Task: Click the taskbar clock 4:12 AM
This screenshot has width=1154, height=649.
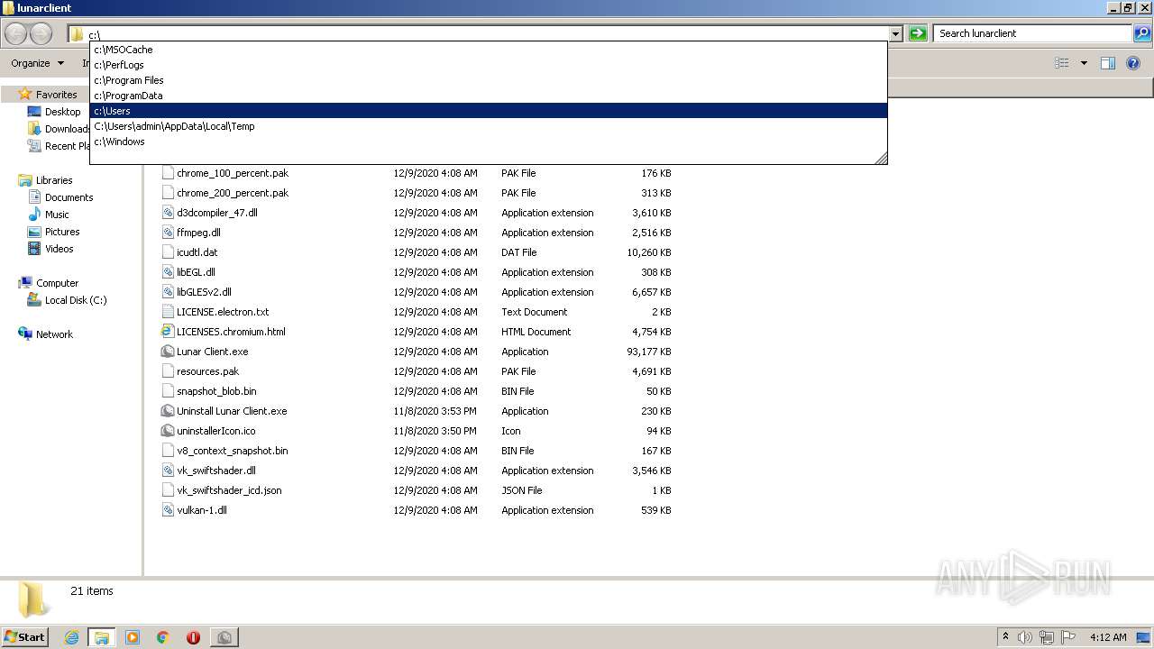Action: click(1108, 637)
